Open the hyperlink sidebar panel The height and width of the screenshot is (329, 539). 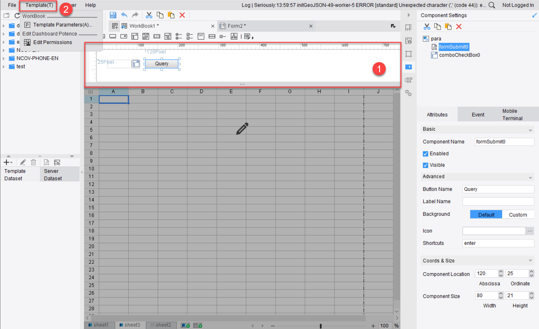(409, 93)
